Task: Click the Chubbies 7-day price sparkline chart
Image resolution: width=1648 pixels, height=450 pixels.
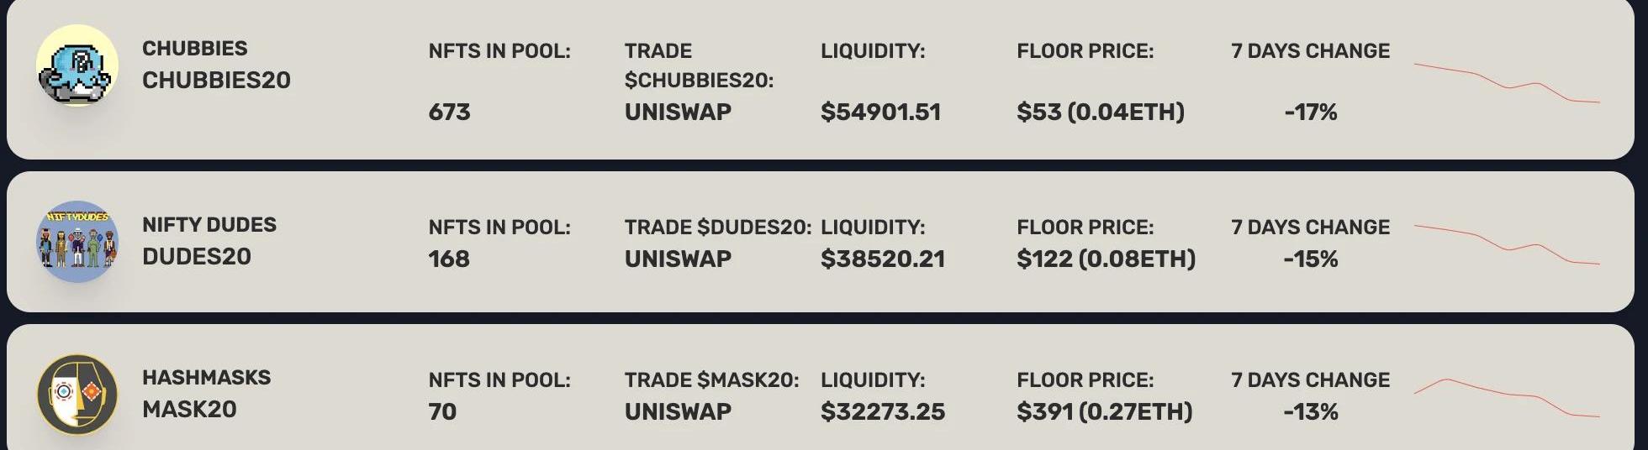Action: pos(1506,83)
